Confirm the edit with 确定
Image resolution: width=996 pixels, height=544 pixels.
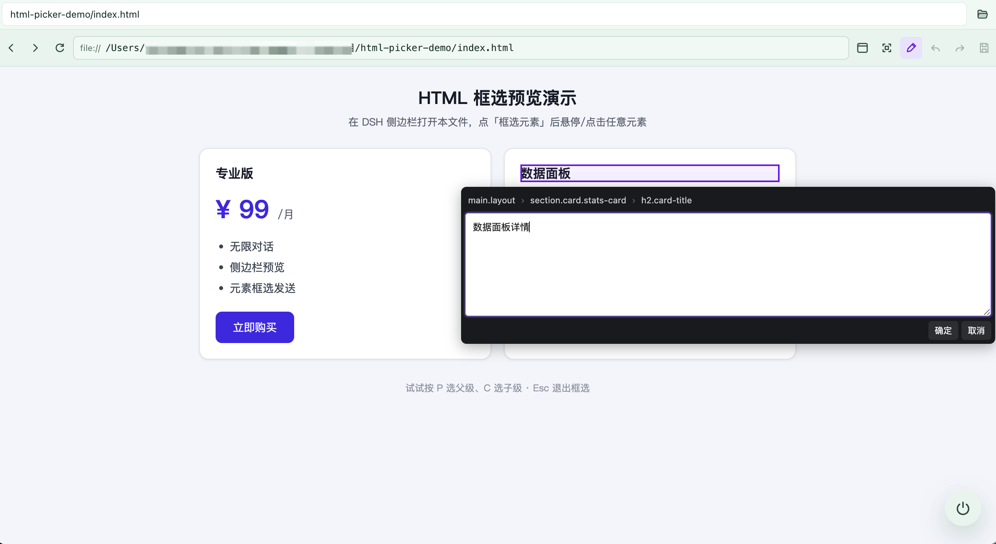point(943,330)
